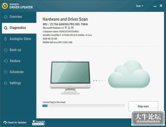The height and width of the screenshot is (127, 166).
Task: Click 'Computer name: X6X820240204DLJ' text
Action: click(61, 32)
